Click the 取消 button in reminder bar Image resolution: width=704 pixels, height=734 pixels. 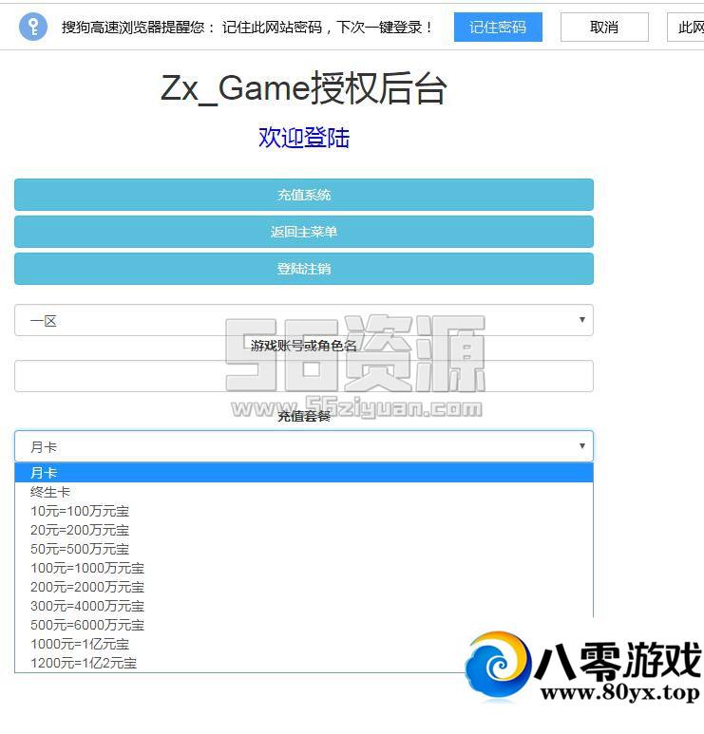click(x=604, y=27)
